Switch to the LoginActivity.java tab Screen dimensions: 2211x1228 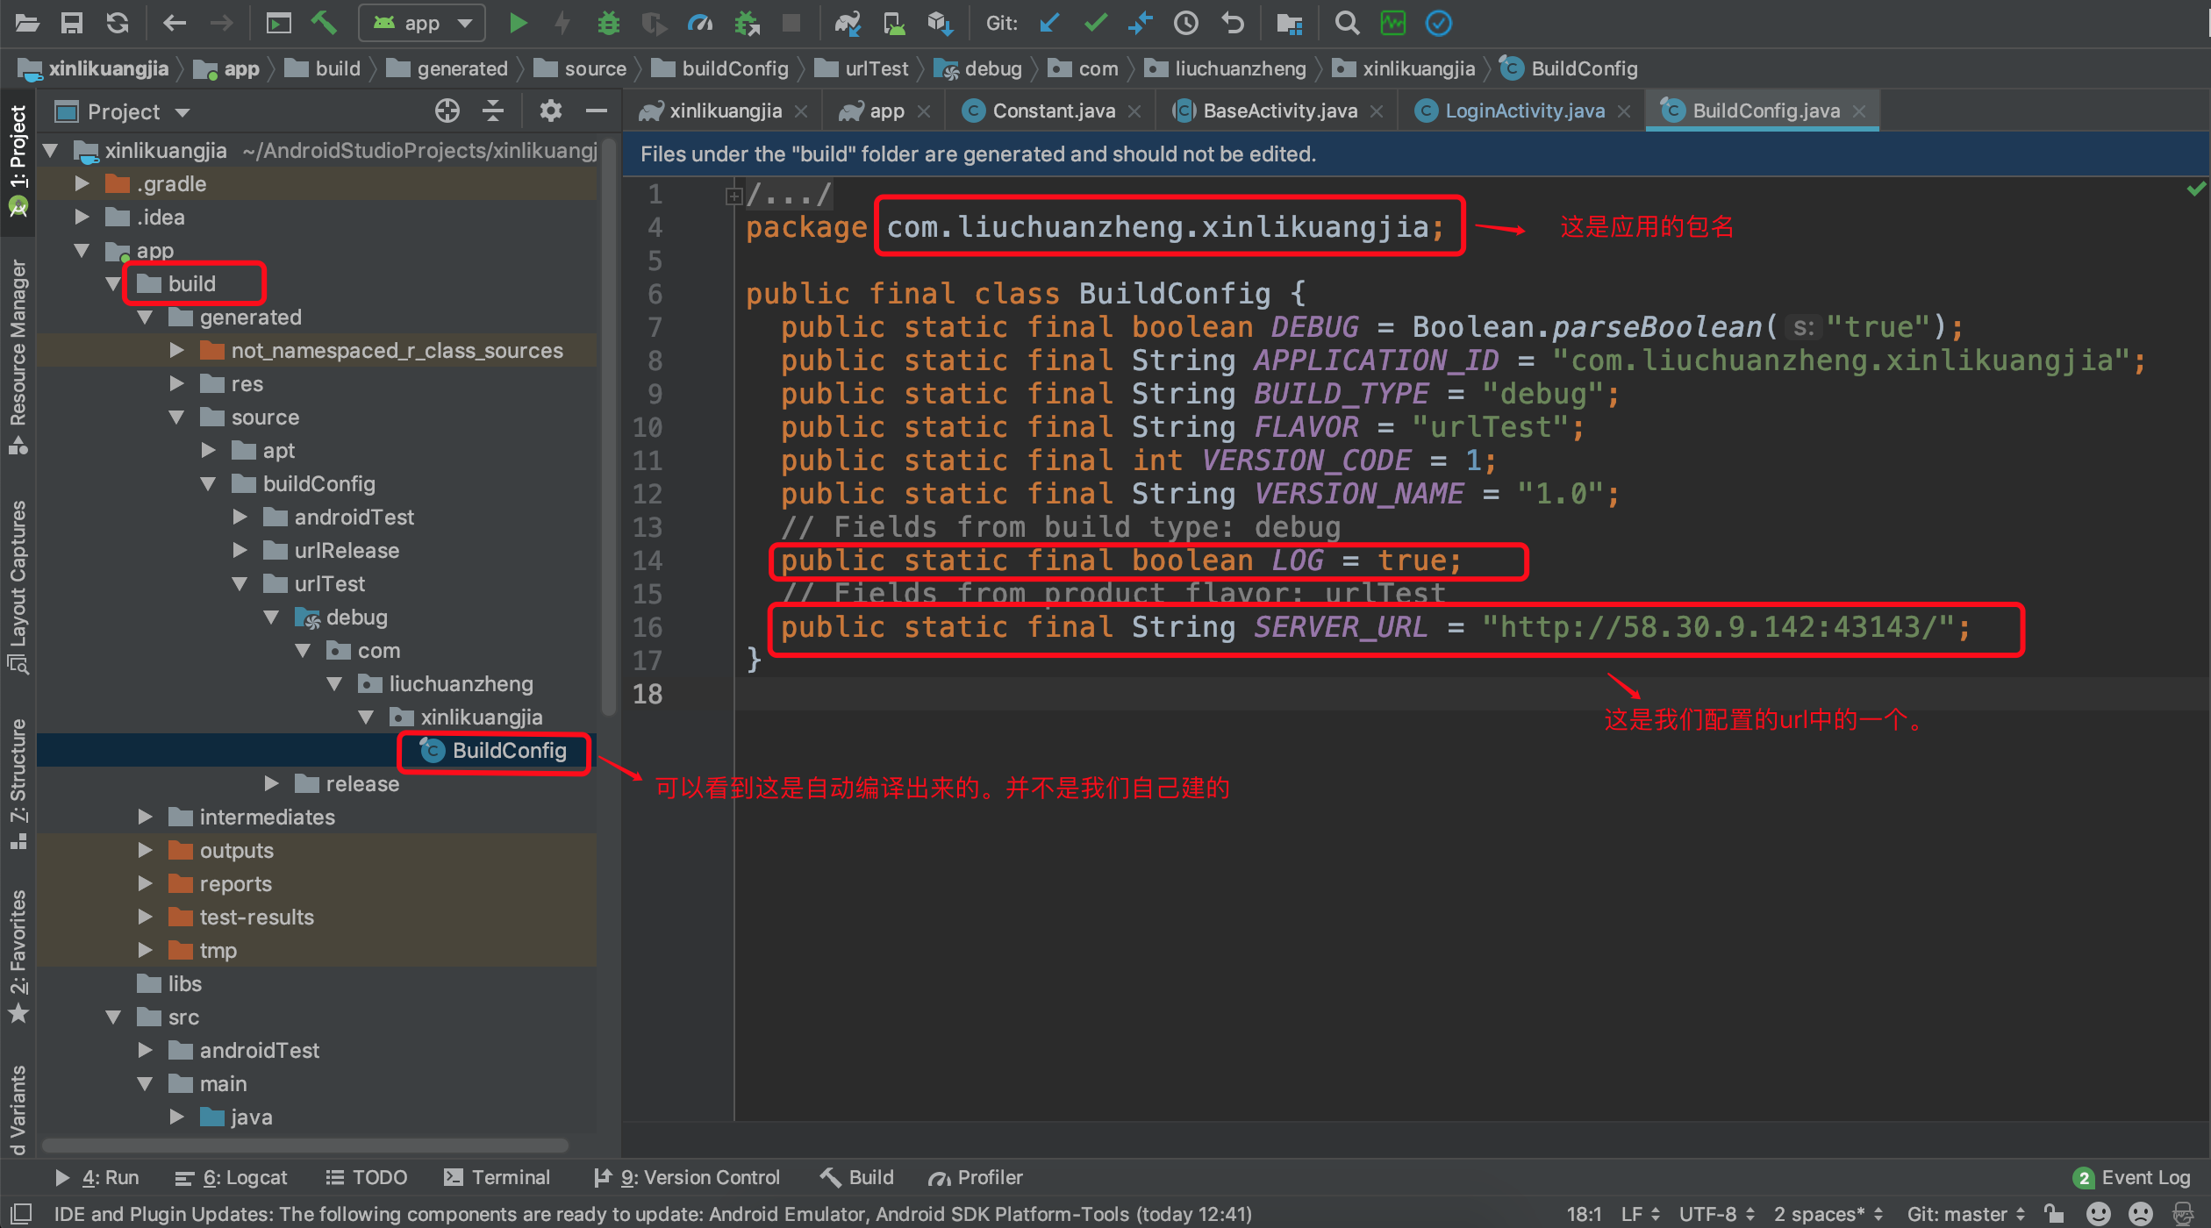point(1523,111)
